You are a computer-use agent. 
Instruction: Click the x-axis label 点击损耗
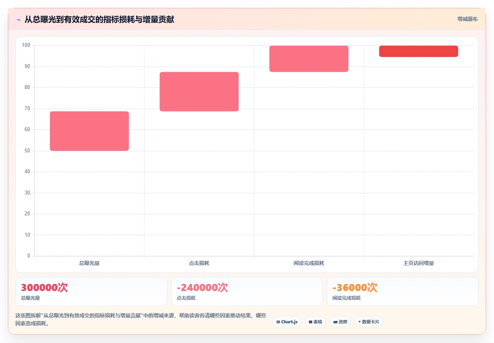point(199,263)
